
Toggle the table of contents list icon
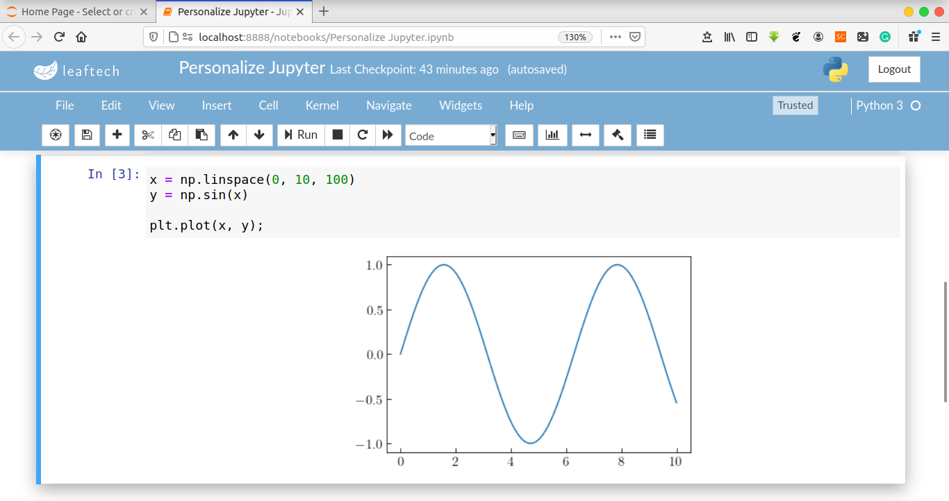point(650,135)
